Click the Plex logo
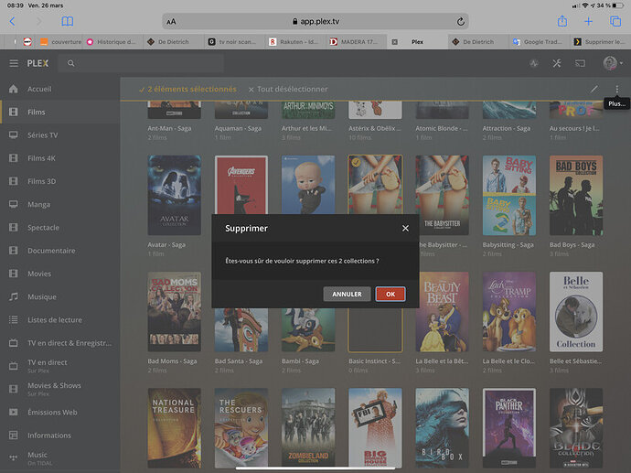Screen dimensions: 631x473 [x=37, y=63]
